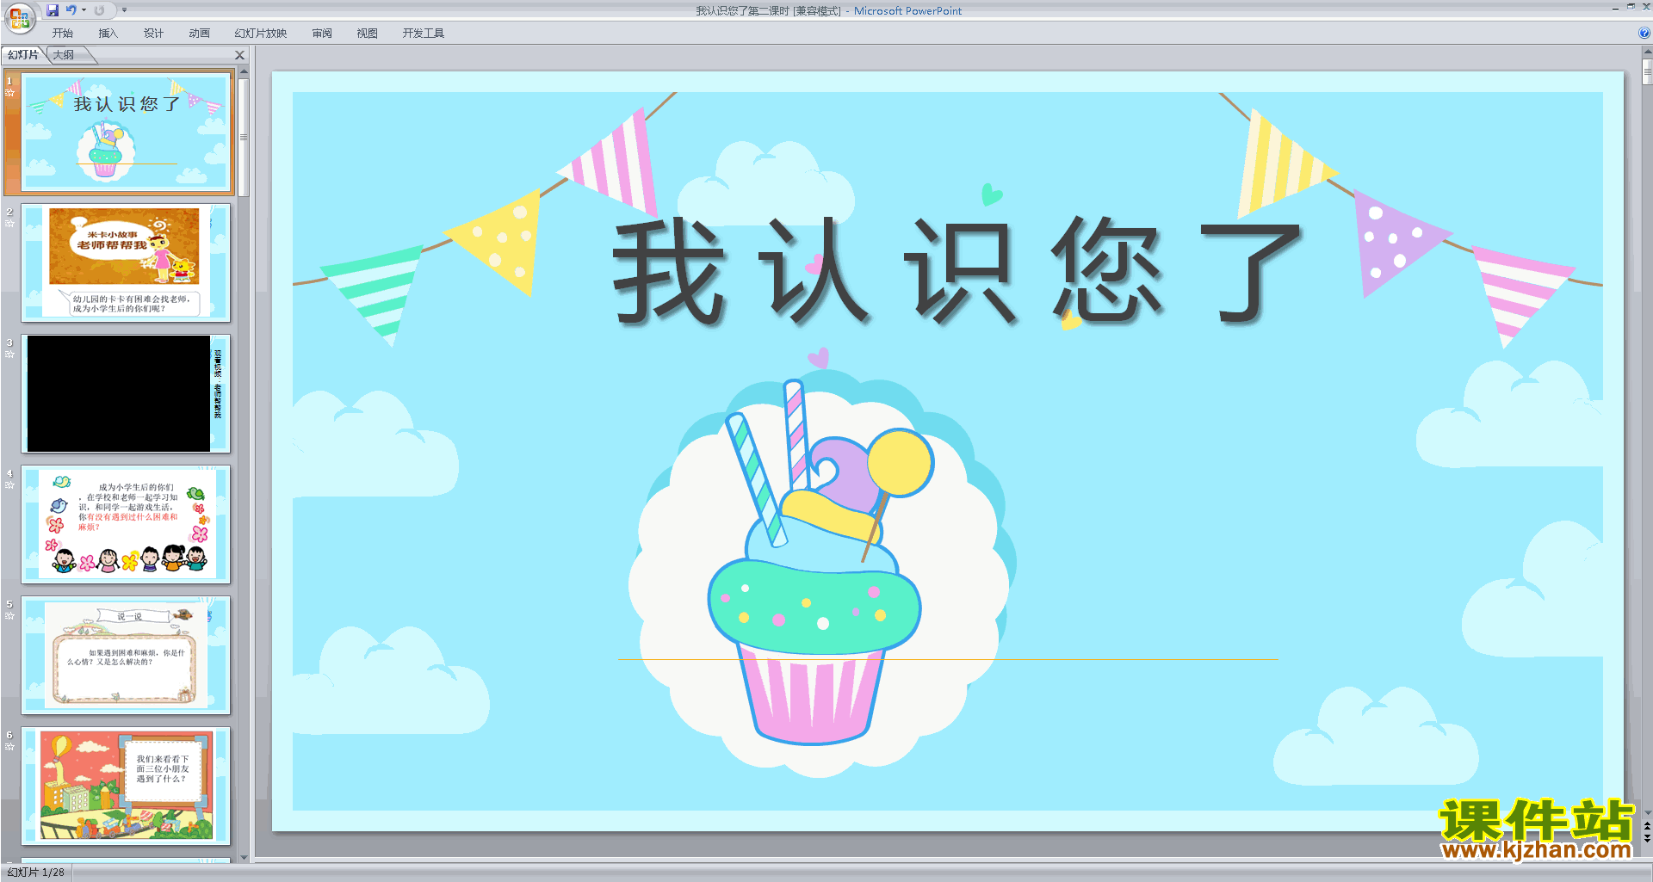Select slide 5 thumbnail 说一说
Image resolution: width=1653 pixels, height=882 pixels.
pyautogui.click(x=126, y=656)
